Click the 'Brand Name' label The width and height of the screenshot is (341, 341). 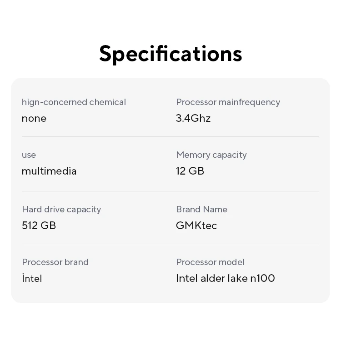tap(201, 210)
